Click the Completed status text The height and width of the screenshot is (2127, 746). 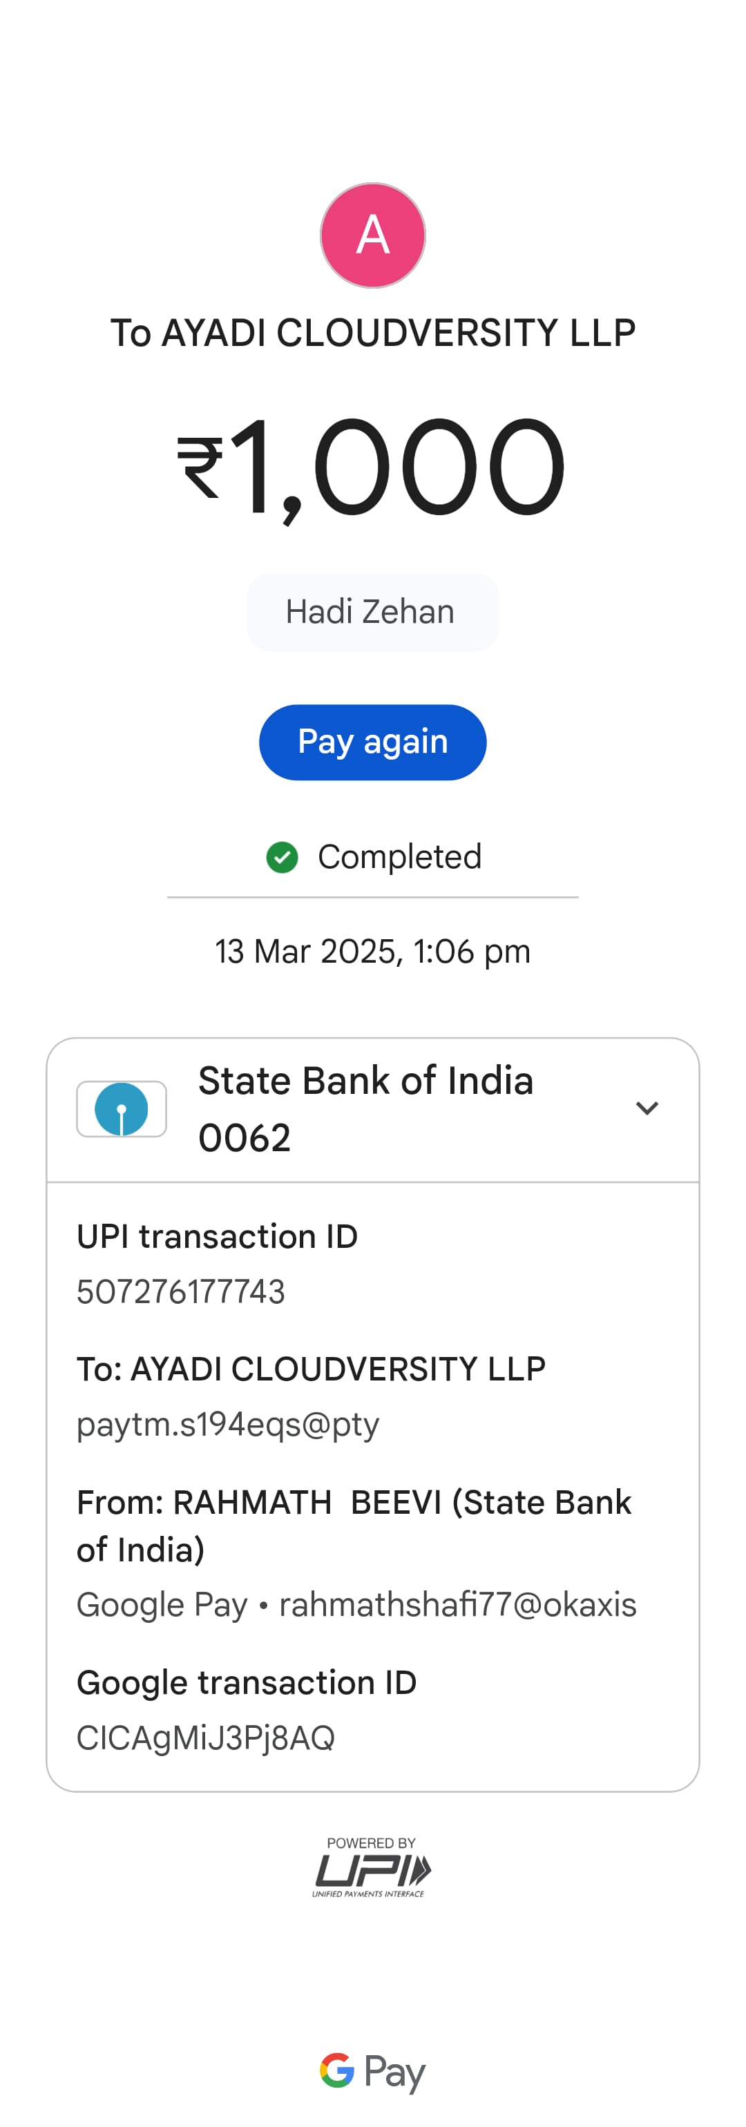tap(399, 857)
